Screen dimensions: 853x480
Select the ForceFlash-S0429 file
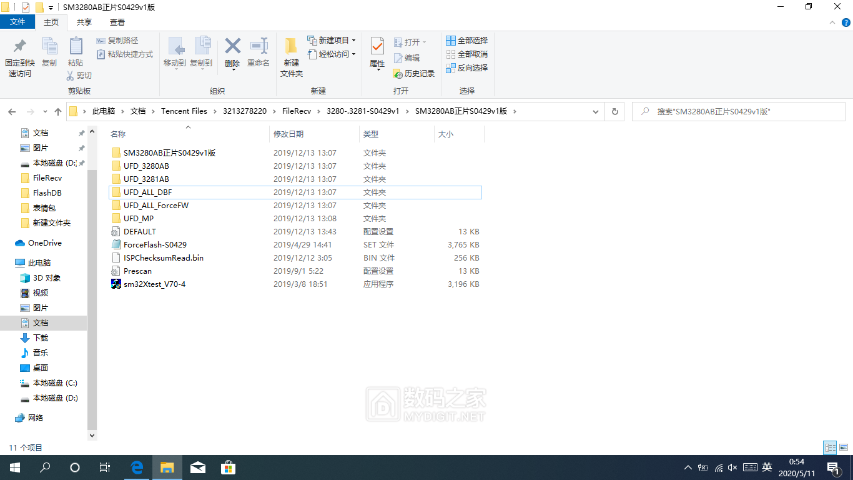pyautogui.click(x=295, y=244)
